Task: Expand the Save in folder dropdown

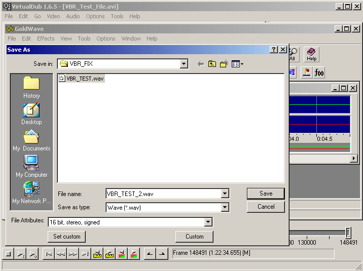Action: point(184,64)
